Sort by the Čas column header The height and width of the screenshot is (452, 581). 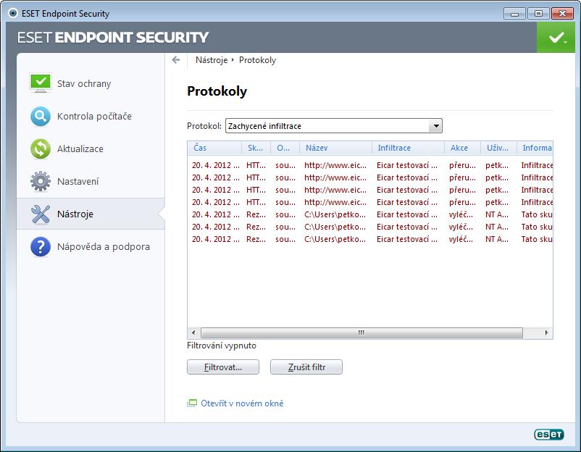214,148
